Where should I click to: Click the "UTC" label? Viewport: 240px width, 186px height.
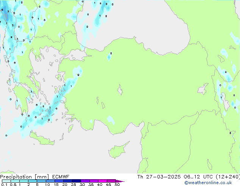(x=208, y=177)
